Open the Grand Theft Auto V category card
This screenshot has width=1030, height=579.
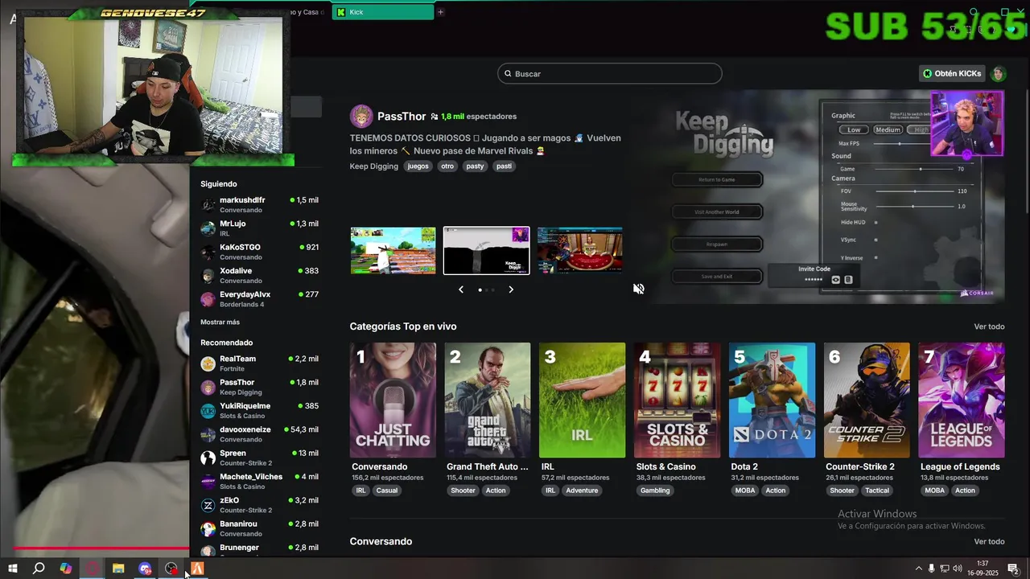tap(488, 400)
